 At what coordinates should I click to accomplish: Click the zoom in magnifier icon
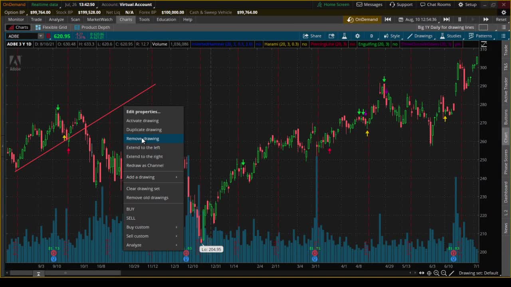(436, 273)
